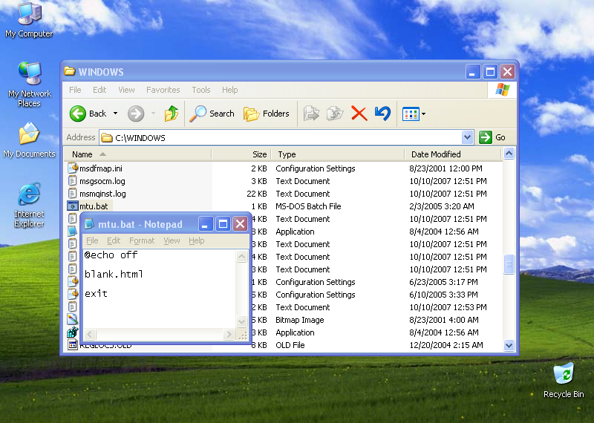Viewport: 594px width, 423px height.
Task: Click the Bitmap Image type cell
Action: tap(300, 320)
